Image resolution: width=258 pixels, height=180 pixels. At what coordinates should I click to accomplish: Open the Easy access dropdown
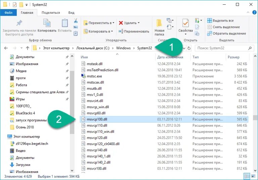point(170,27)
